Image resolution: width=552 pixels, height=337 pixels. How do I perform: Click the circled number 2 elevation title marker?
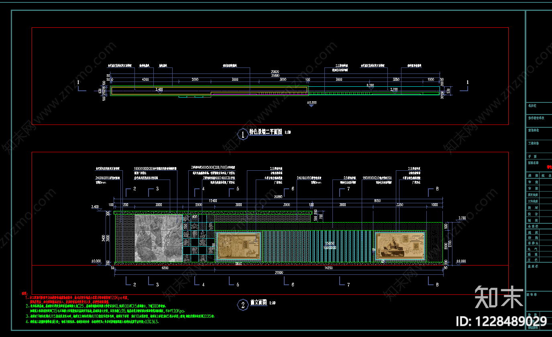tap(242, 305)
